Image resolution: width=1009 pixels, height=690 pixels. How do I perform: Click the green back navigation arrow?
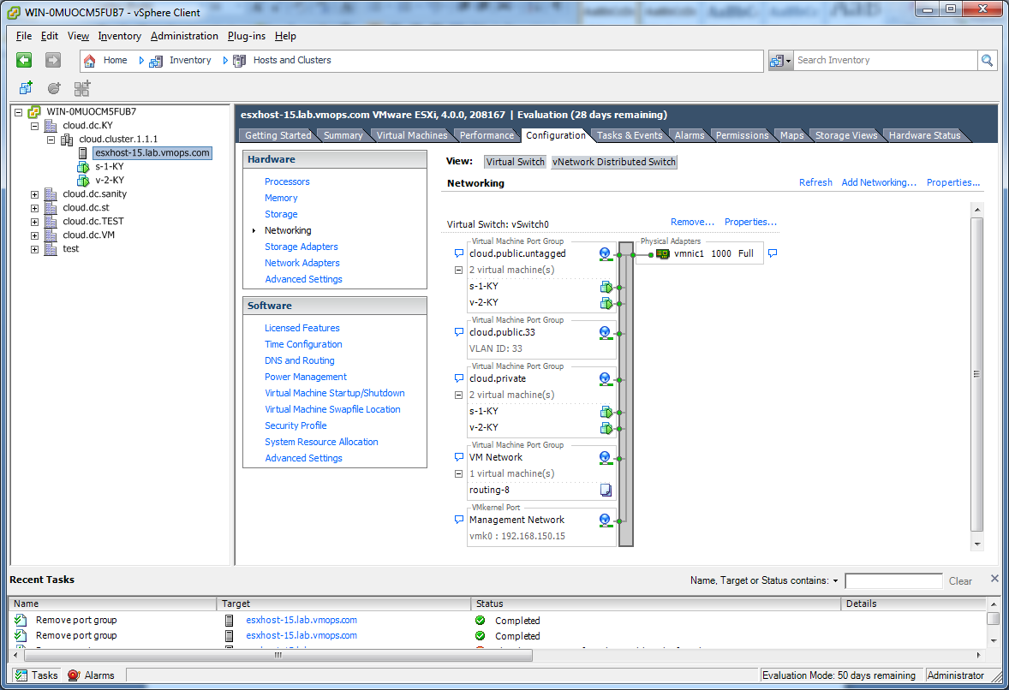23,60
